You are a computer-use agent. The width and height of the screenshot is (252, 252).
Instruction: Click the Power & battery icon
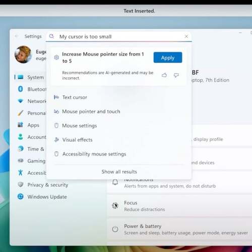(115, 229)
